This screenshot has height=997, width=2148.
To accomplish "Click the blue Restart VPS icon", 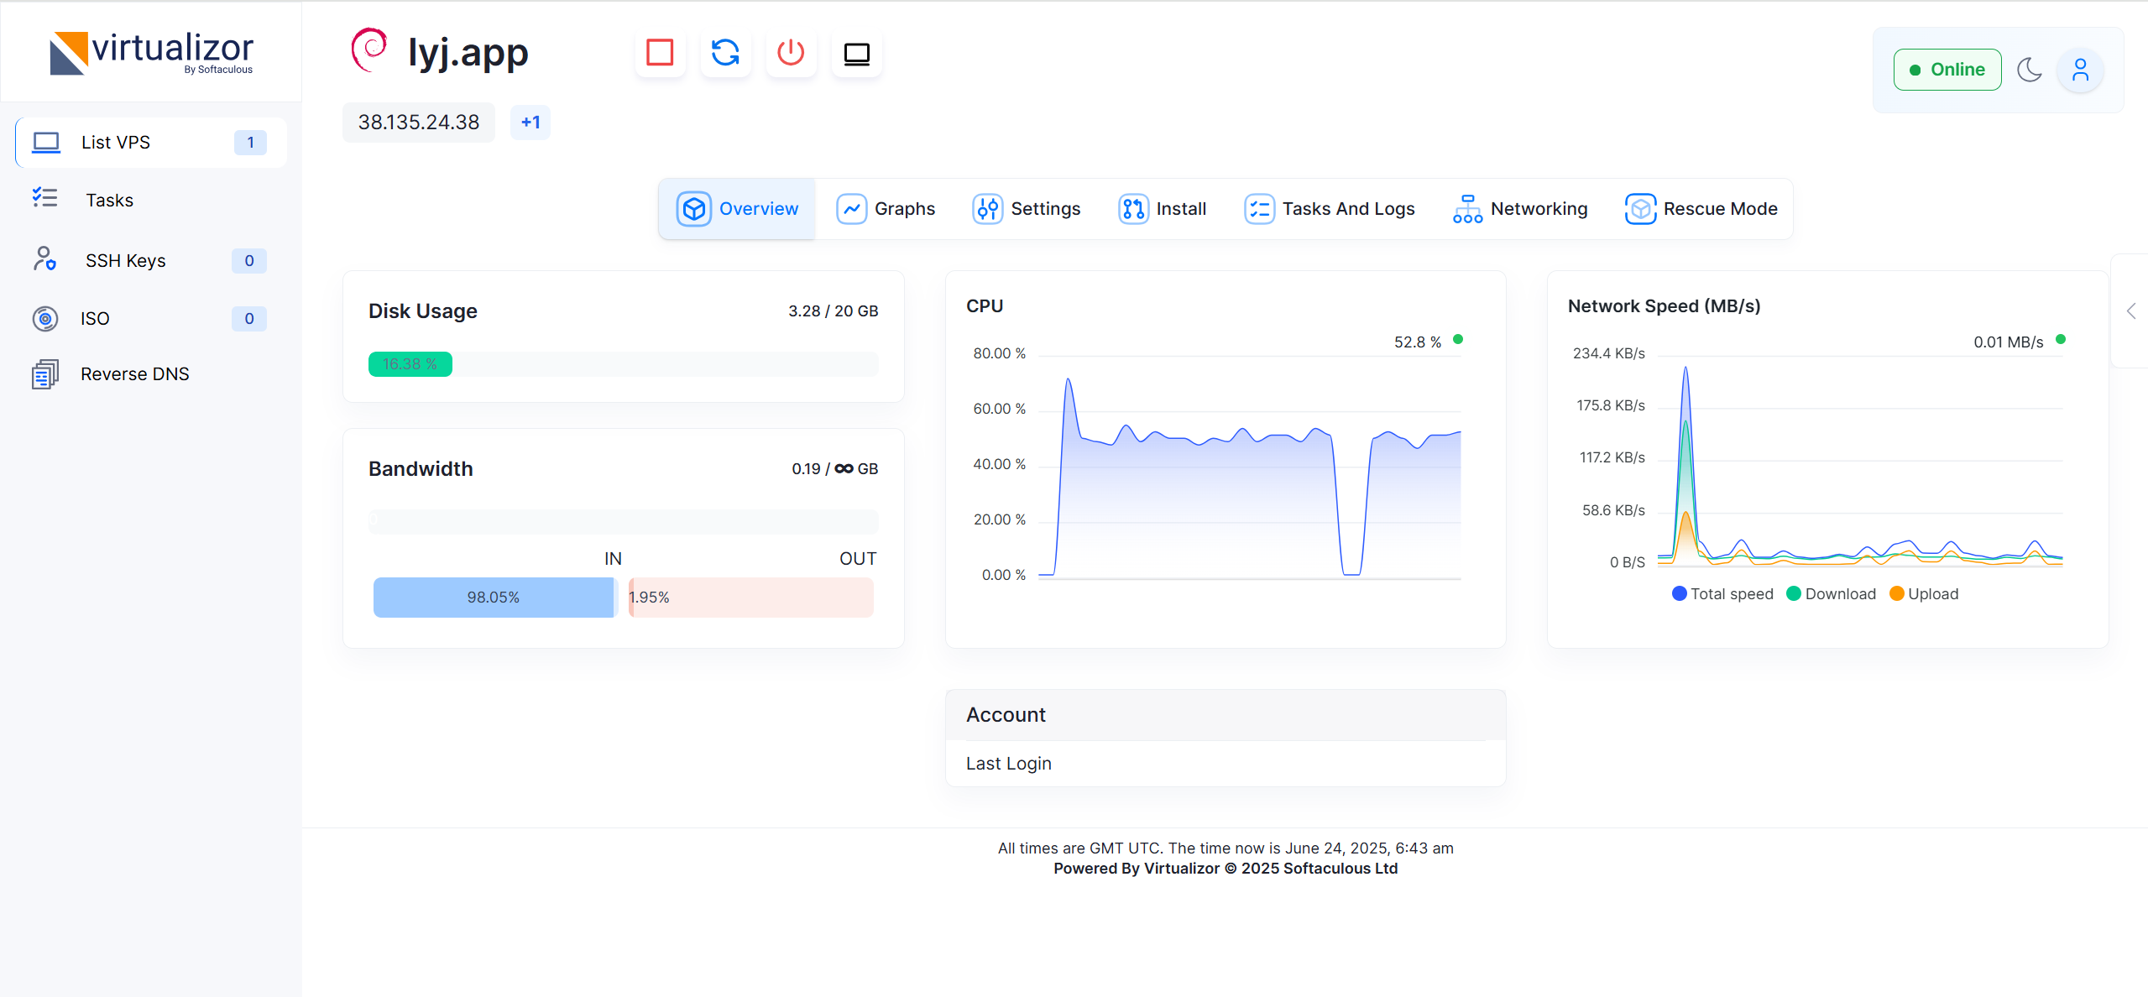I will (725, 53).
